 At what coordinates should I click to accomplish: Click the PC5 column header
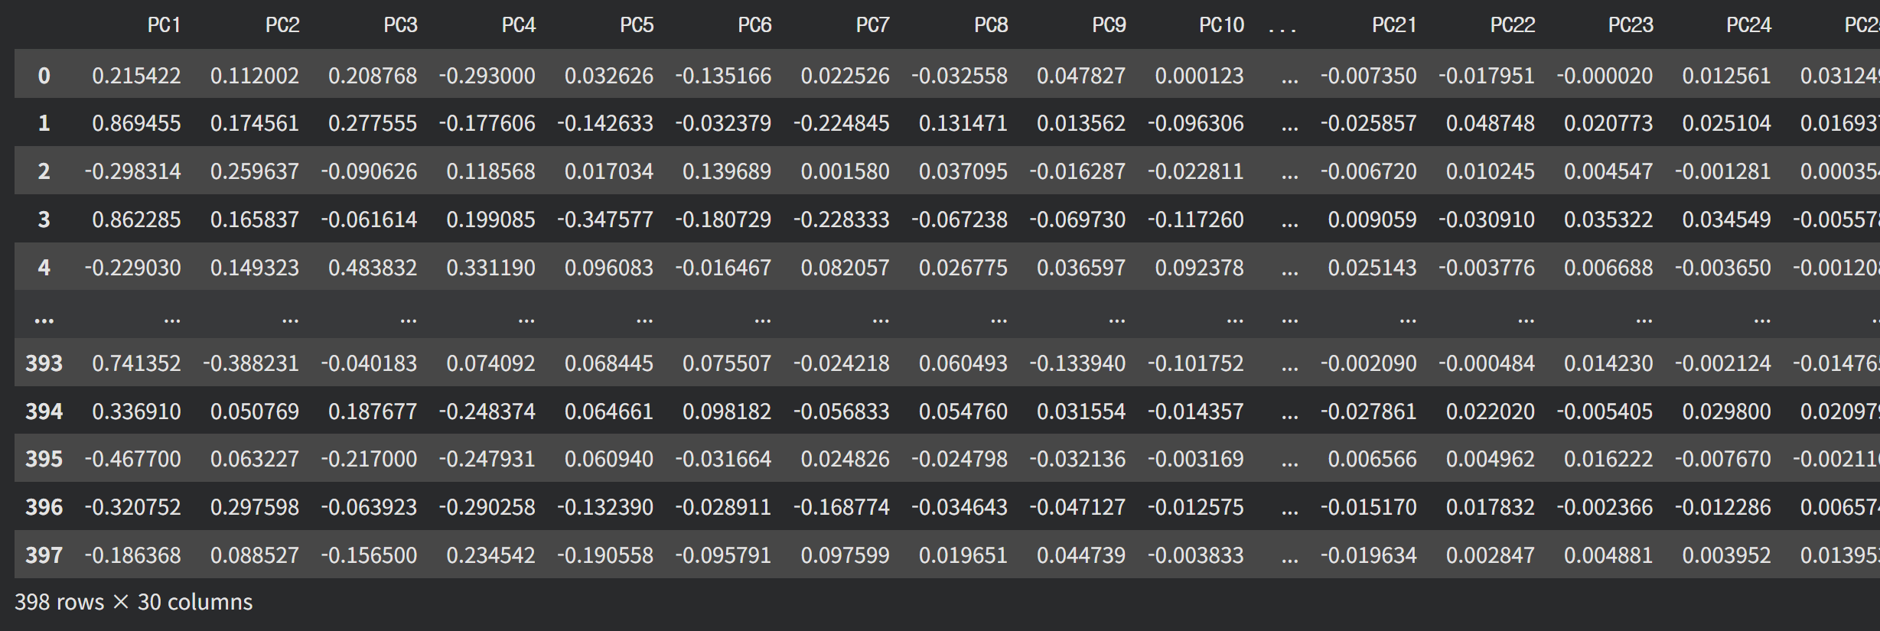pos(637,25)
